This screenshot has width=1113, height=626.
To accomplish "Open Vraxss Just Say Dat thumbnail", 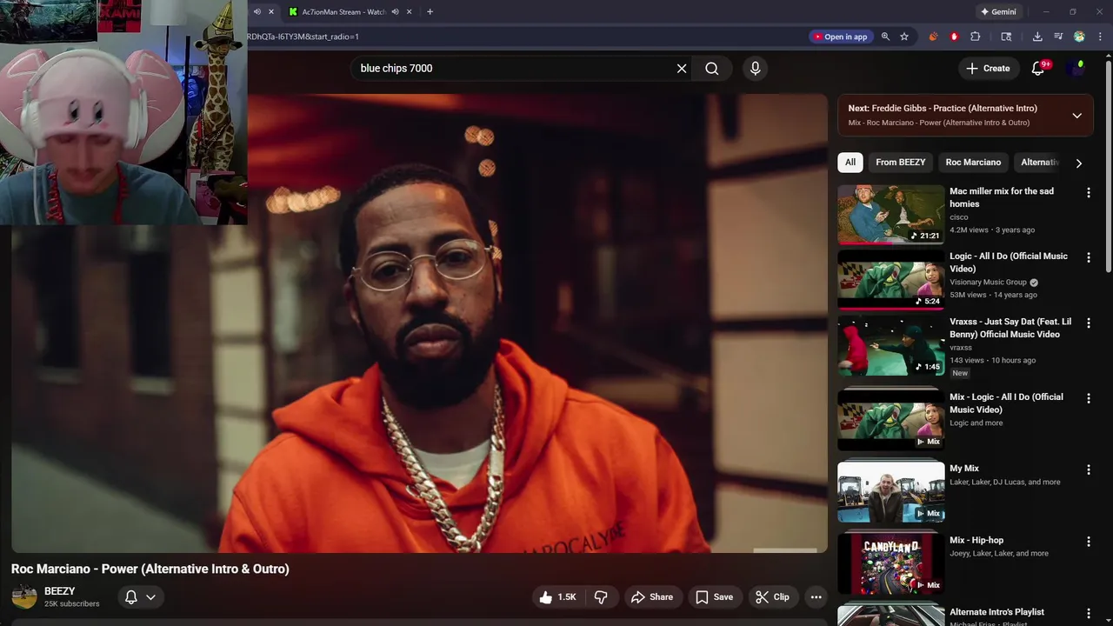I will pyautogui.click(x=890, y=345).
